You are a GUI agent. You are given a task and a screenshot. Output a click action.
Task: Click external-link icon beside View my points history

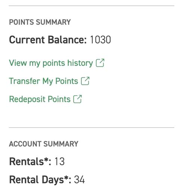click(x=100, y=63)
